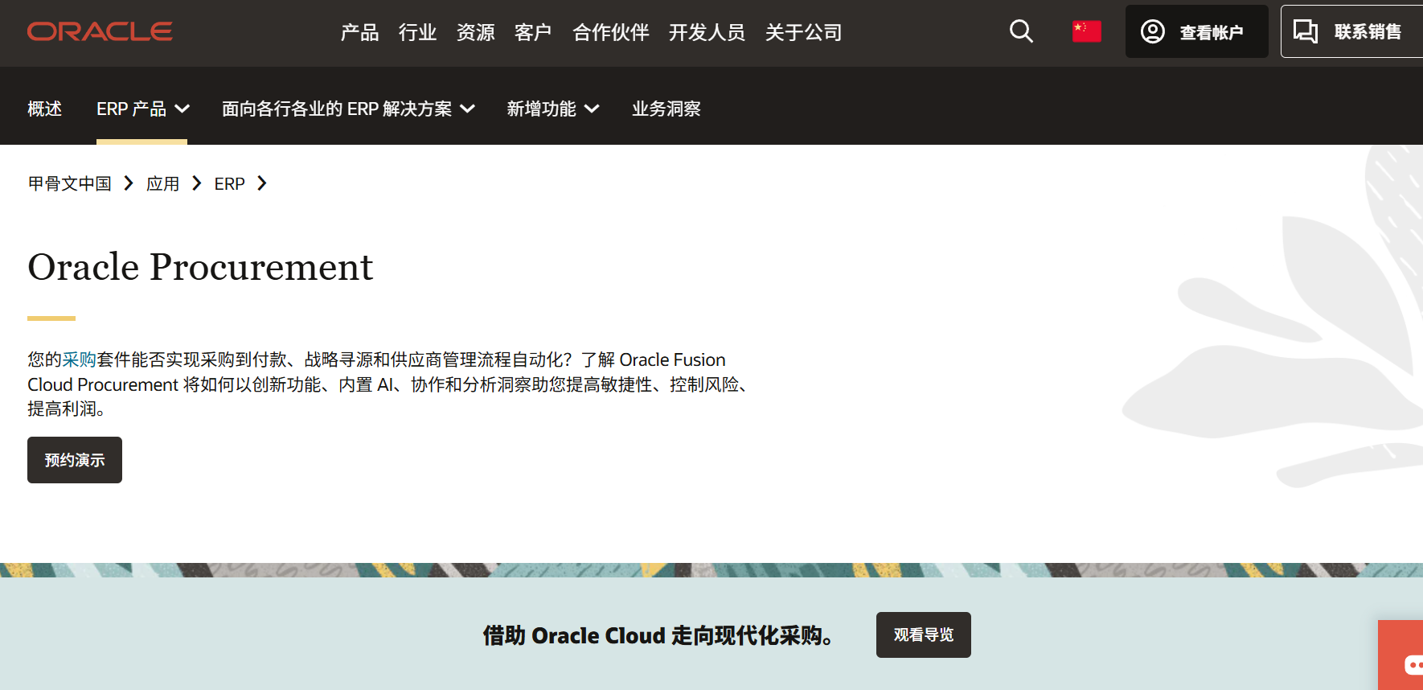Click the China flag country selector
1423x690 pixels.
tap(1086, 31)
